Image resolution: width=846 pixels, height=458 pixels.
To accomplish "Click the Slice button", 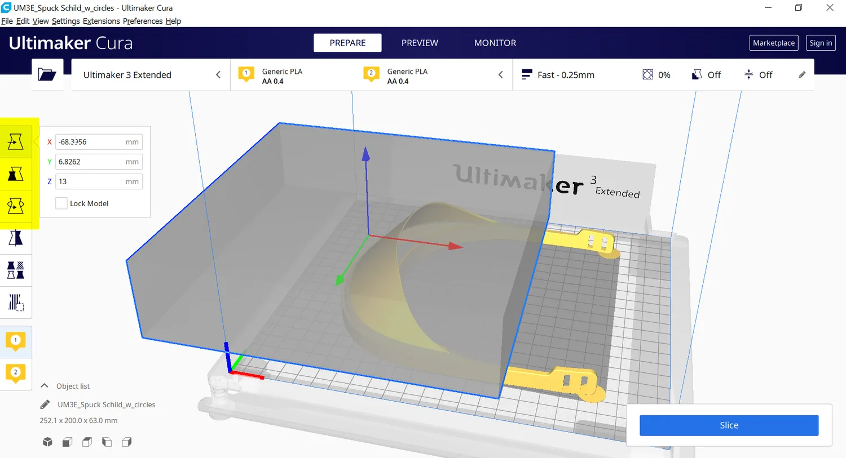I will [729, 425].
